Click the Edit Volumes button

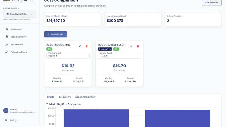(x=212, y=3)
